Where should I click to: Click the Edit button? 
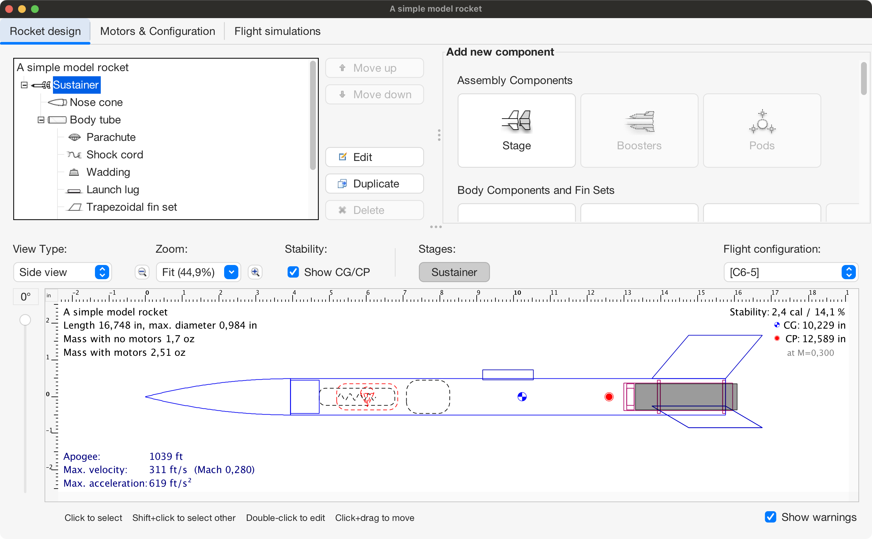(x=374, y=157)
